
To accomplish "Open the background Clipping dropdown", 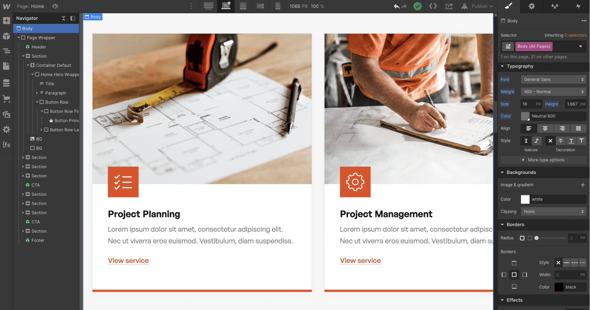I will coord(553,211).
